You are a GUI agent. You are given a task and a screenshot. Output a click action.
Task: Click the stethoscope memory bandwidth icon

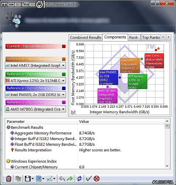click(14, 20)
